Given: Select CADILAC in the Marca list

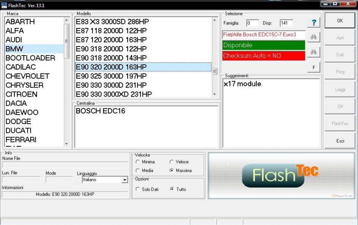Looking at the screenshot, I should (x=34, y=67).
